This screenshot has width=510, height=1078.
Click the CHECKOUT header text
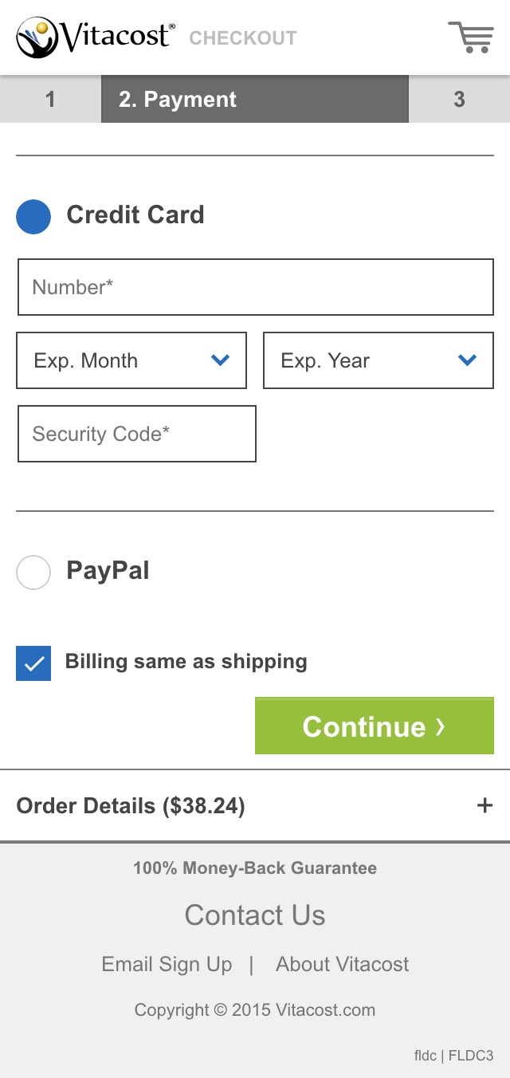point(243,37)
